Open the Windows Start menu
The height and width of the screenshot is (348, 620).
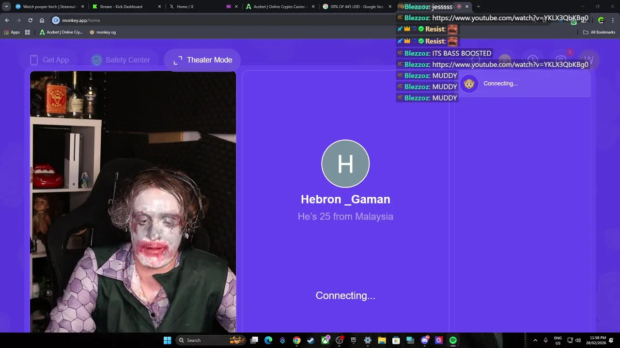tap(167, 340)
